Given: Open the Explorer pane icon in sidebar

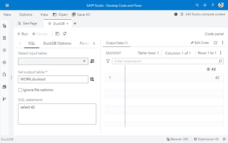Looking at the screenshot, I should point(4,26).
